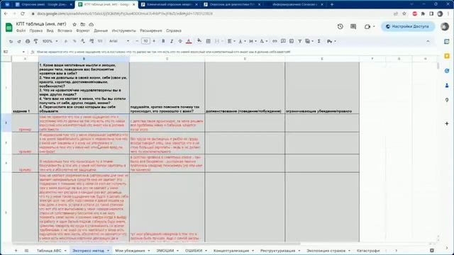Click the merge cells icon
Screen dimensions: 454x255
pyautogui.click(x=217, y=41)
